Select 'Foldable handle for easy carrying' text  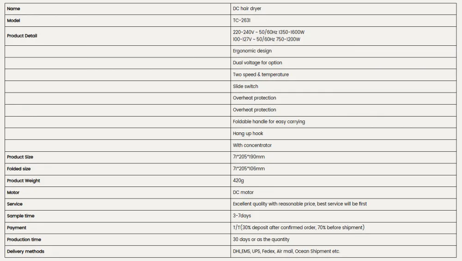(269, 122)
